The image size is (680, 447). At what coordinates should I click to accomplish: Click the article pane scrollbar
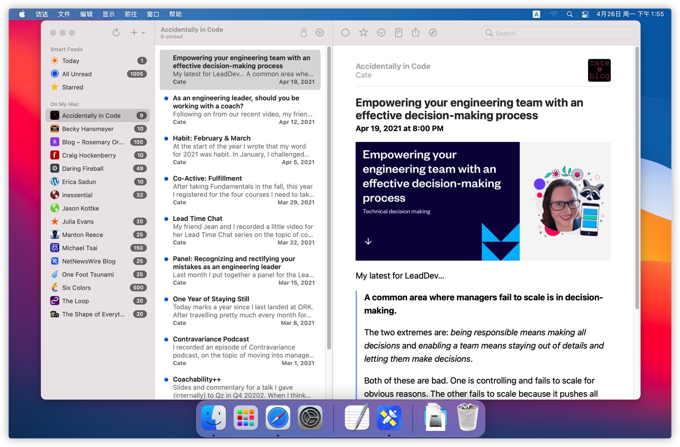click(637, 177)
